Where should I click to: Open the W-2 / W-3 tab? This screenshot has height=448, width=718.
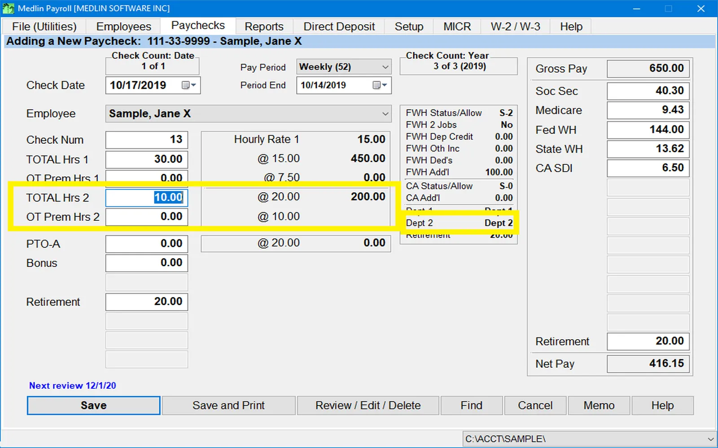(x=515, y=26)
